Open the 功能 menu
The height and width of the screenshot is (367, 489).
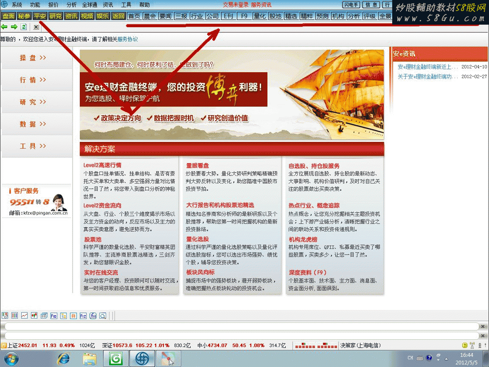35,5
